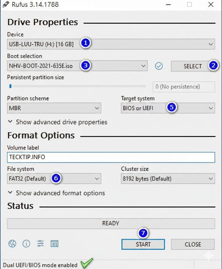The image size is (222, 269).
Task: Open the File system FAT32 dropdown
Action: (x=54, y=179)
